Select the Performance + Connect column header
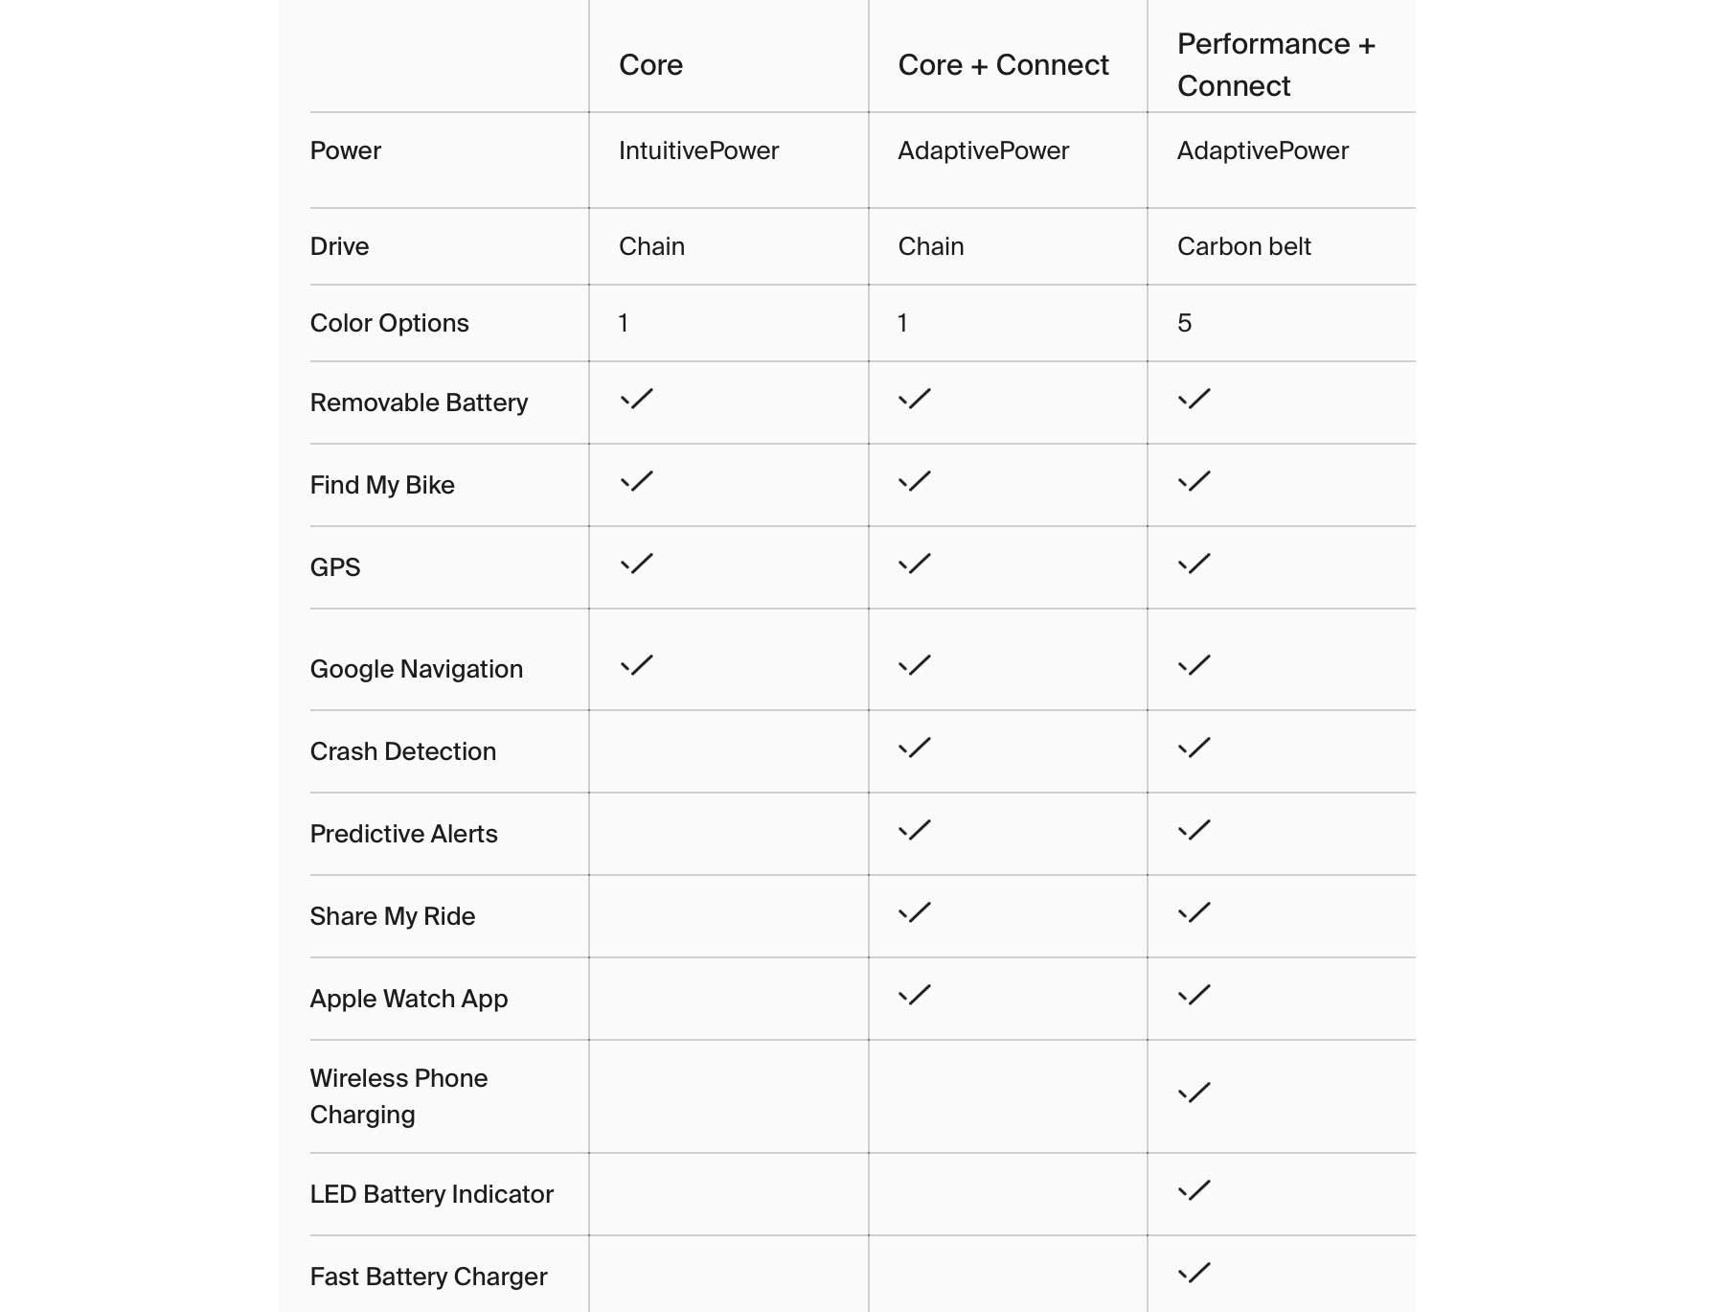Image resolution: width=1729 pixels, height=1312 pixels. (x=1276, y=65)
